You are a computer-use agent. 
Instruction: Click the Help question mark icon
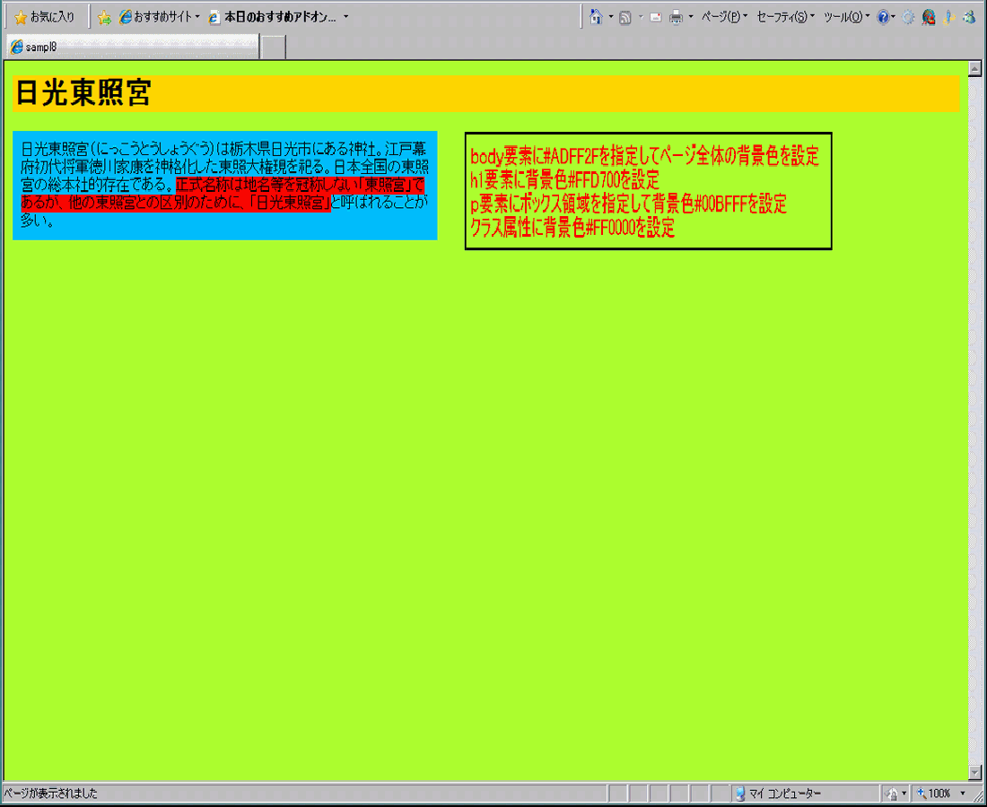click(883, 18)
